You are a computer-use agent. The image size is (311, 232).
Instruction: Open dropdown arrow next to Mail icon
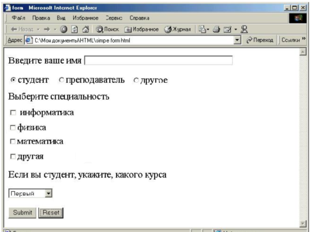pyautogui.click(x=208, y=29)
